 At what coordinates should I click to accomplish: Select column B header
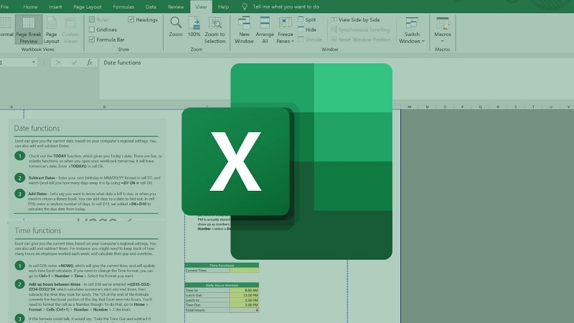pyautogui.click(x=104, y=106)
